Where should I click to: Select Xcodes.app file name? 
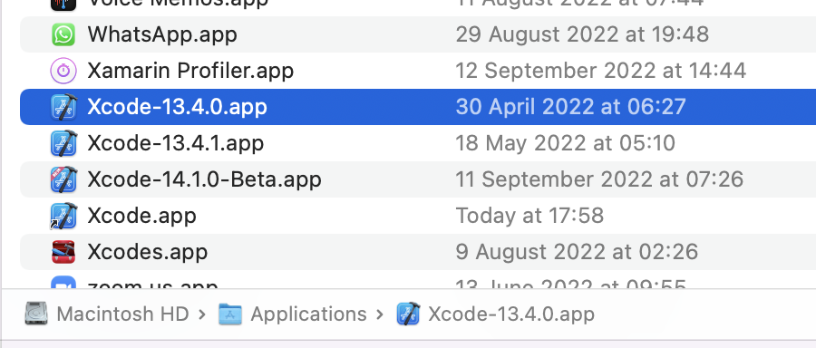[x=148, y=252]
